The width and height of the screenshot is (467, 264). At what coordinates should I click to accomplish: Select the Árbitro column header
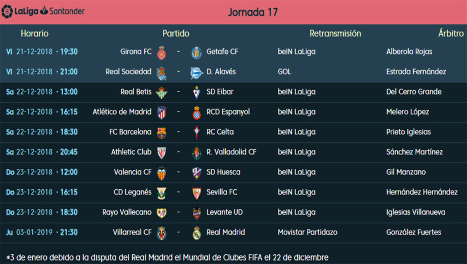(x=451, y=33)
